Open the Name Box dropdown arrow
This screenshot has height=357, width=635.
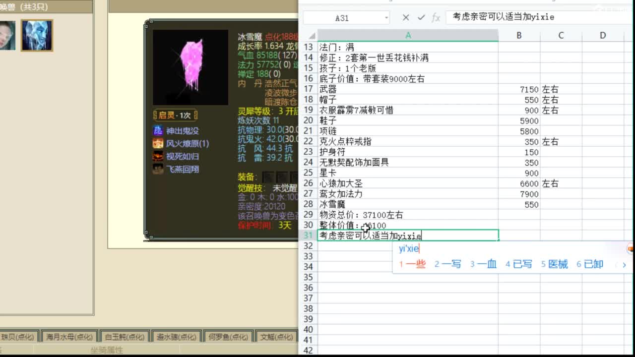click(x=386, y=18)
